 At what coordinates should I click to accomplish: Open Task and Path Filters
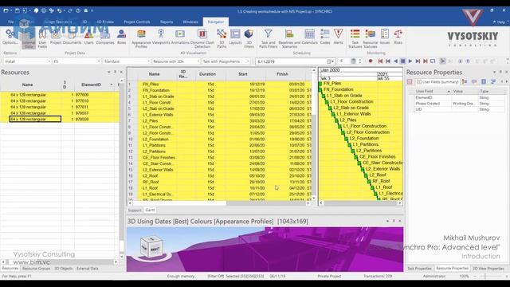pos(268,38)
